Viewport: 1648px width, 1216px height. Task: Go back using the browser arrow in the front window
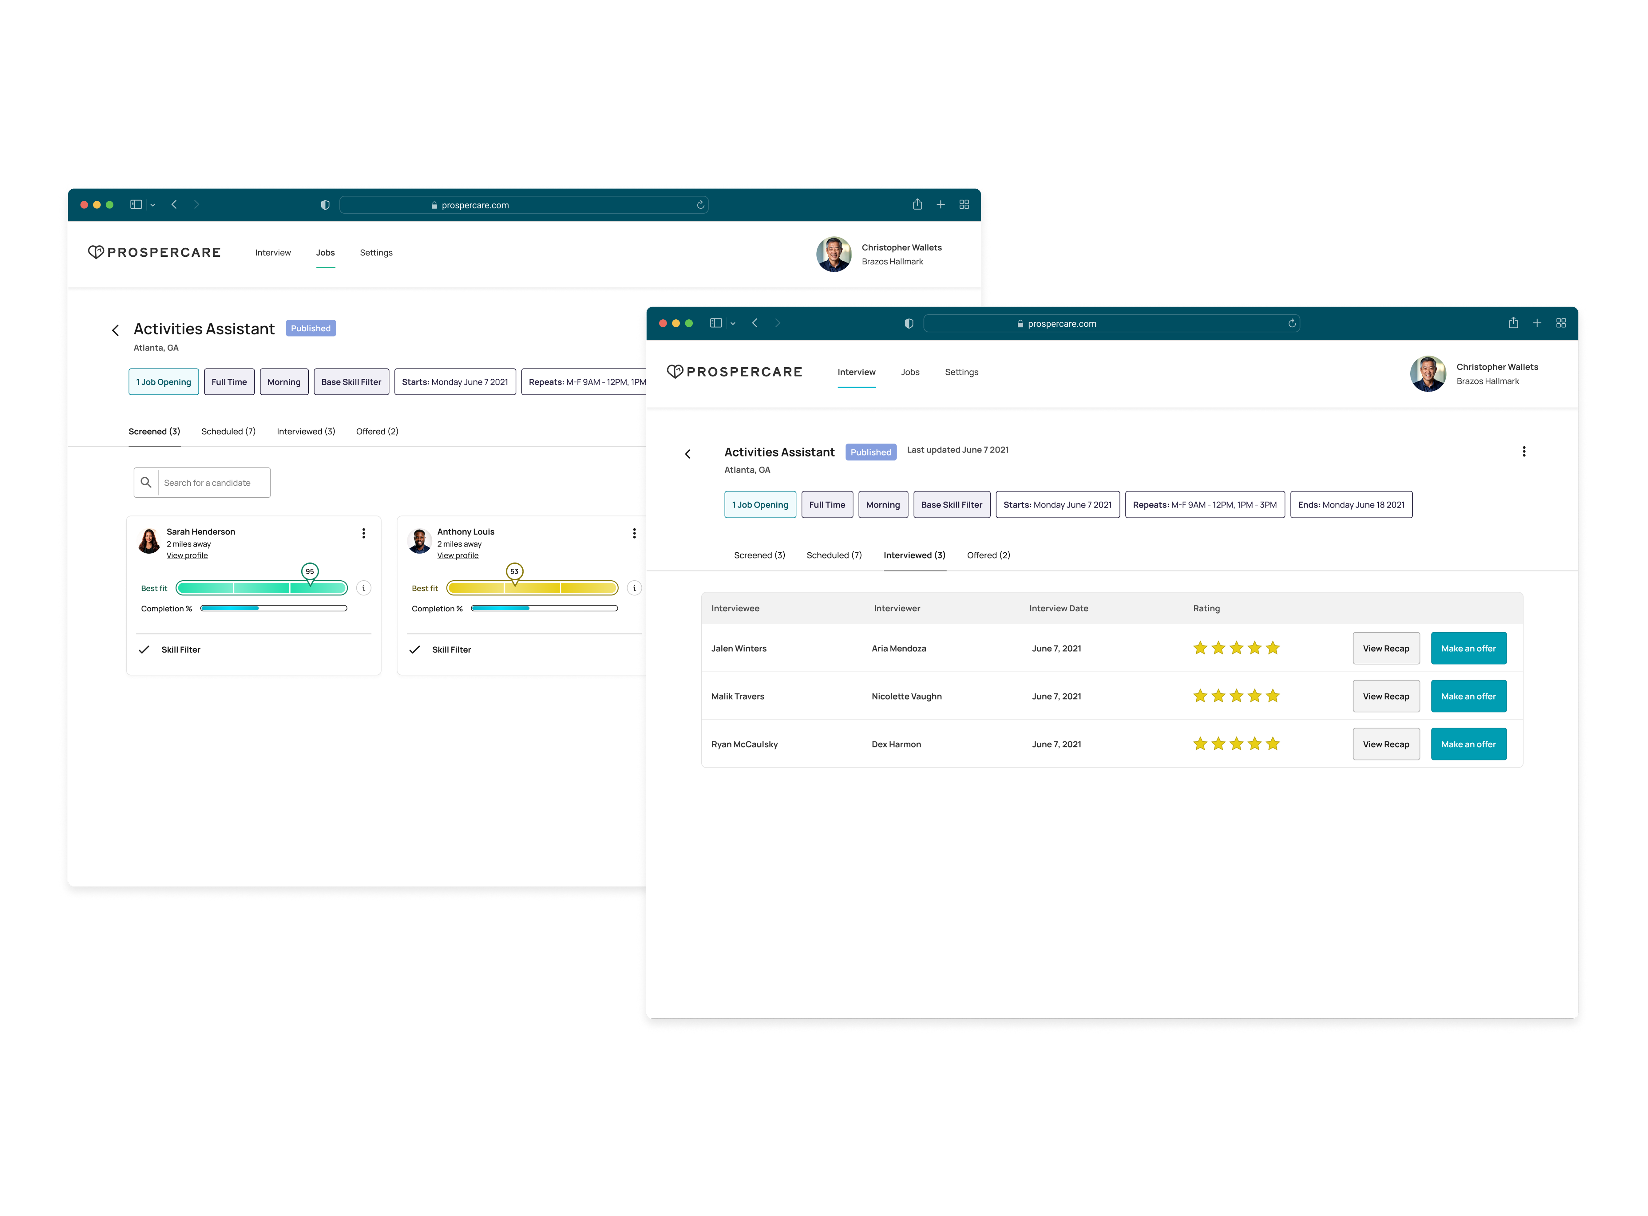pos(755,323)
